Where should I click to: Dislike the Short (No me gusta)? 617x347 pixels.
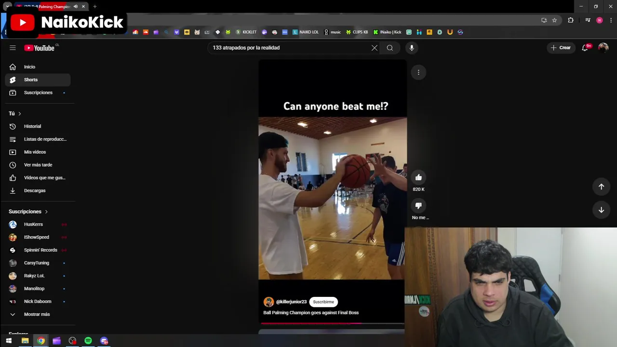(418, 205)
